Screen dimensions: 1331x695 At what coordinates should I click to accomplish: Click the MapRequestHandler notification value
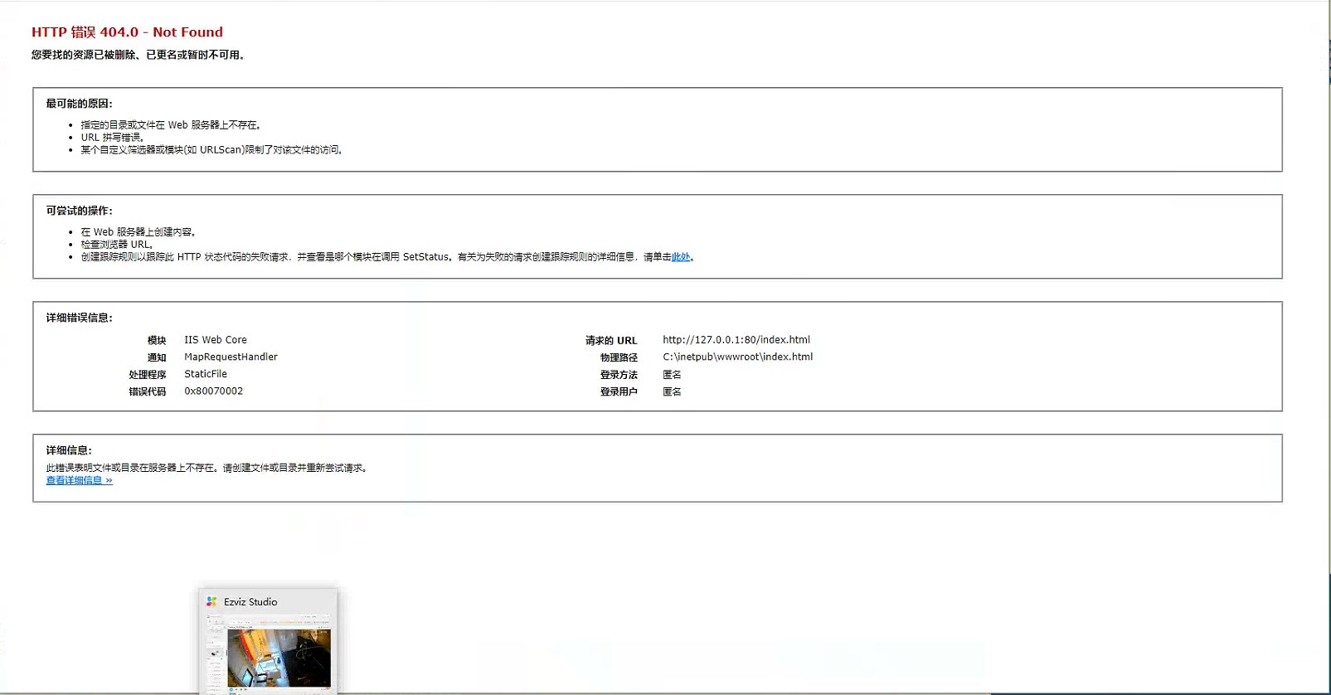[231, 357]
